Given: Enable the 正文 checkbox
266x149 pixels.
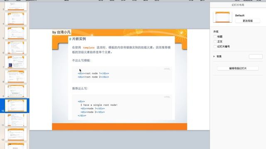Looking at the screenshot, I should [x=215, y=41].
